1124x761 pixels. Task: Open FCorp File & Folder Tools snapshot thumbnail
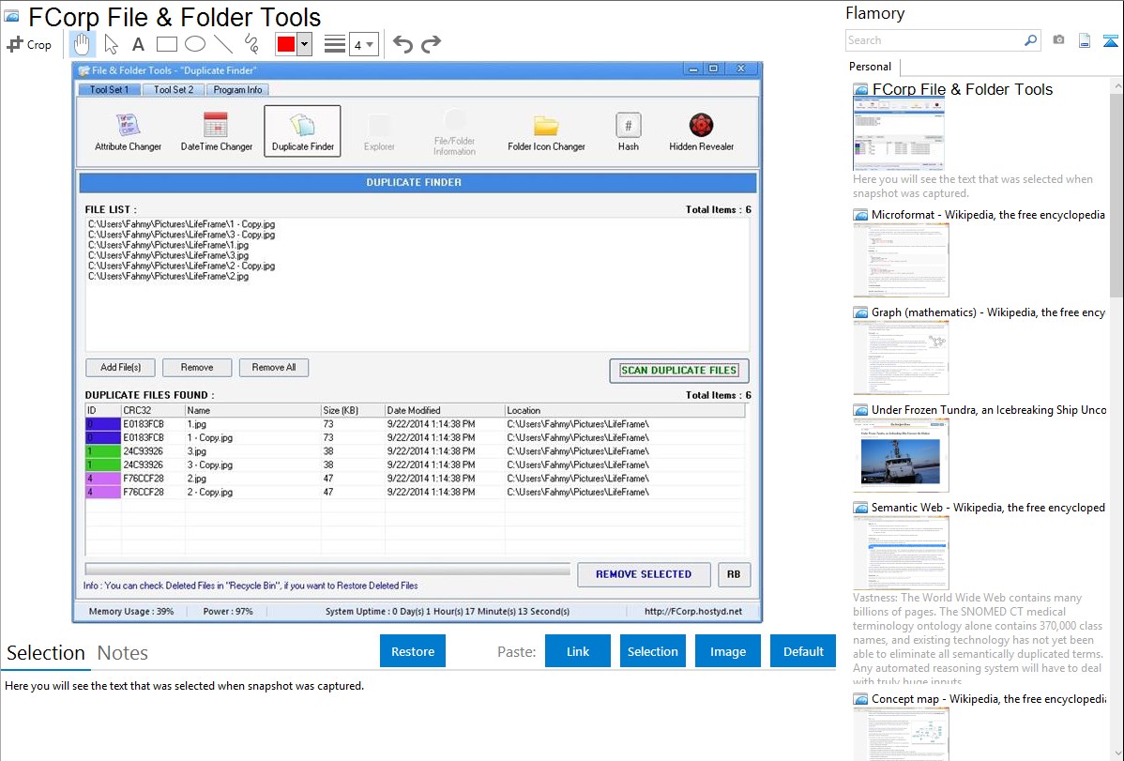click(x=899, y=134)
